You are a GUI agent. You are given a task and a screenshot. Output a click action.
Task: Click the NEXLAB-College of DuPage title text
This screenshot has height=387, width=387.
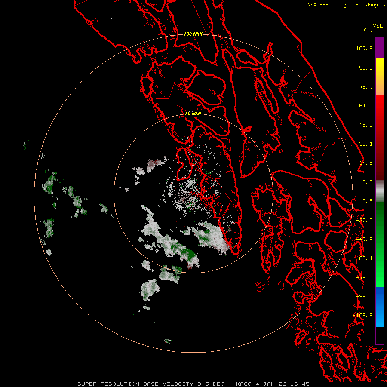click(x=343, y=5)
